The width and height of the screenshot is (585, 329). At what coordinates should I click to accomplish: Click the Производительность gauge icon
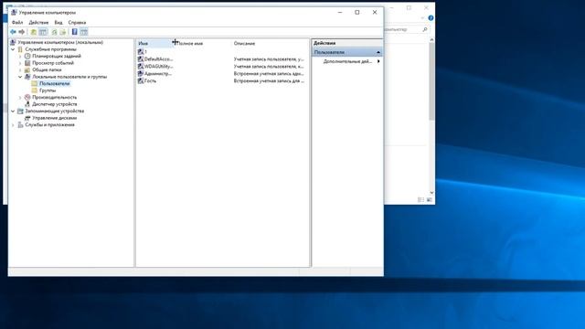coord(27,98)
